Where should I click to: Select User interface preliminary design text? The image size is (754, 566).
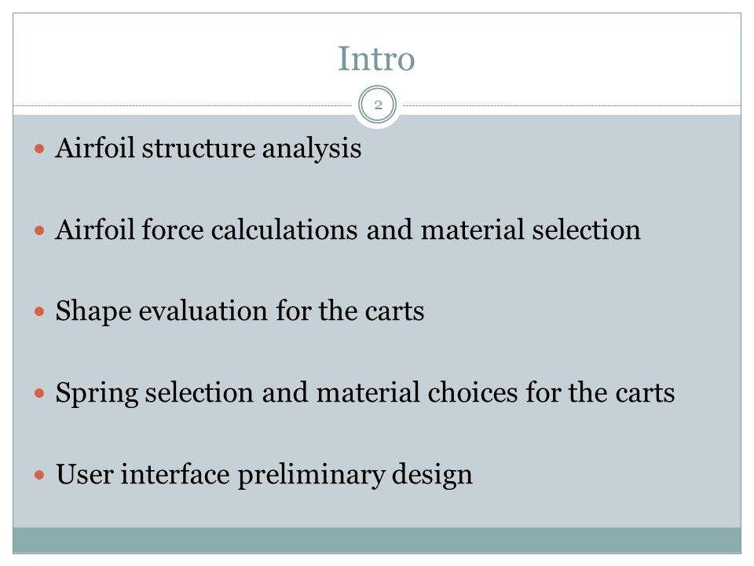click(264, 475)
